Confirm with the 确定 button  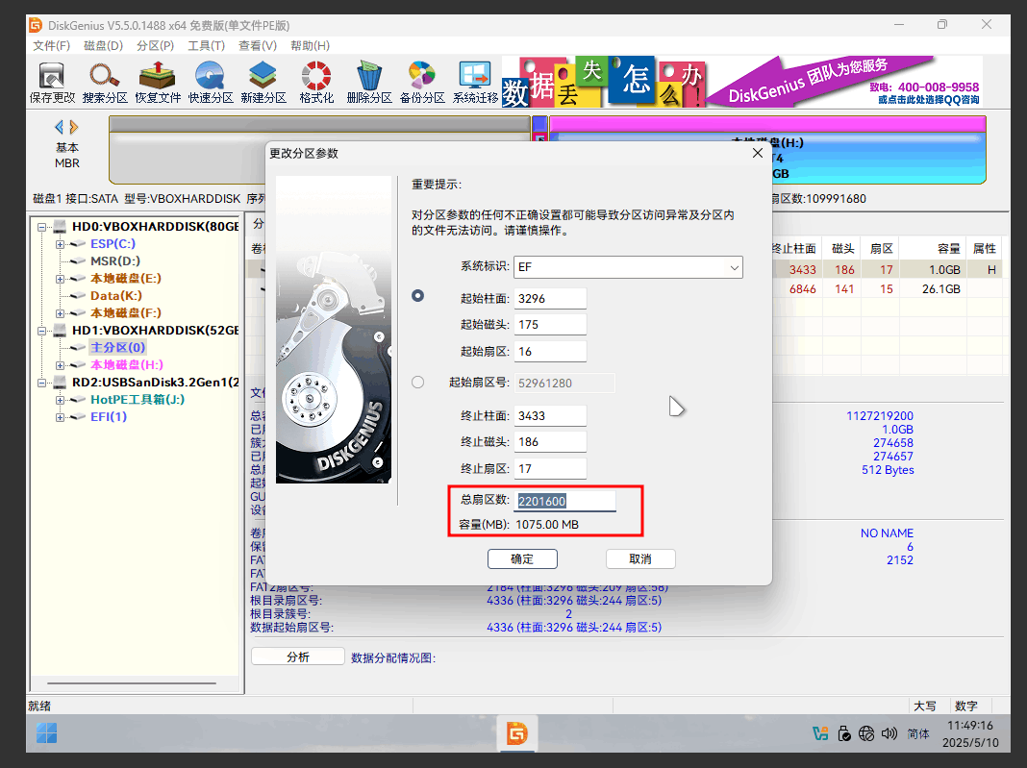[x=522, y=559]
